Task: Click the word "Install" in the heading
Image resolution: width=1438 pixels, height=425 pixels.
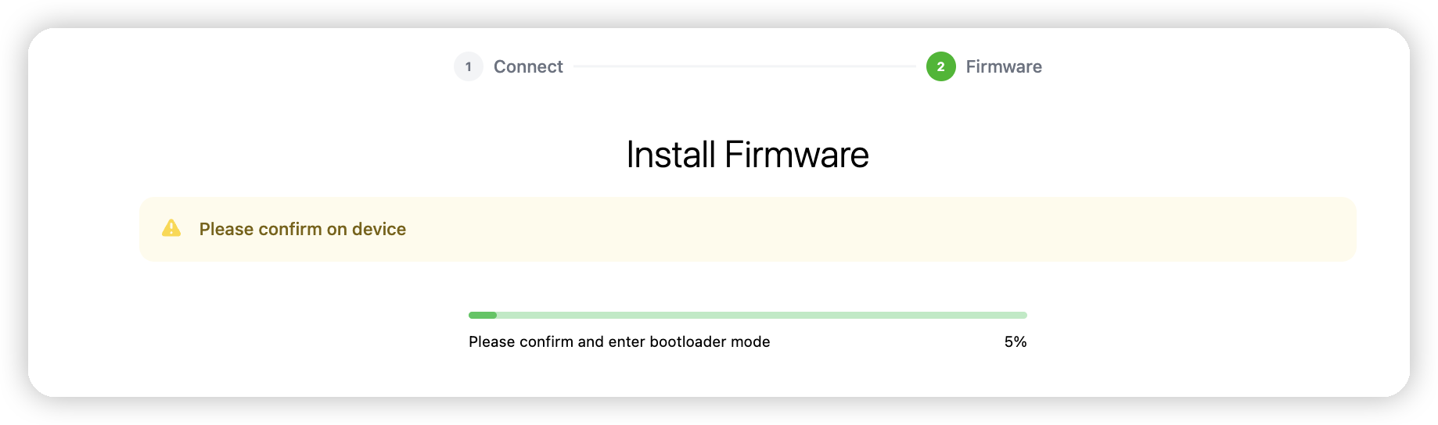Action: point(671,154)
